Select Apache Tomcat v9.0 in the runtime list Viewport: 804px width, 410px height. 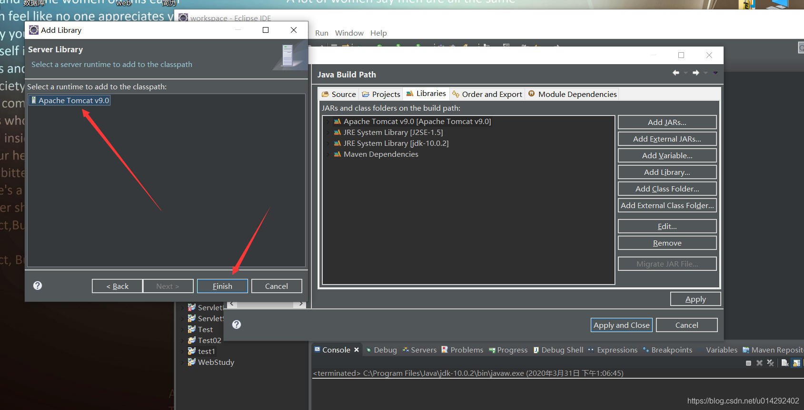coord(70,100)
